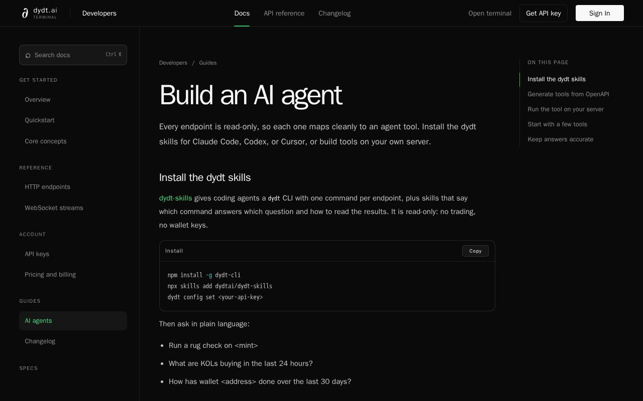This screenshot has width=643, height=401.
Task: Select HTTP endpoints reference page
Action: pyautogui.click(x=73, y=187)
